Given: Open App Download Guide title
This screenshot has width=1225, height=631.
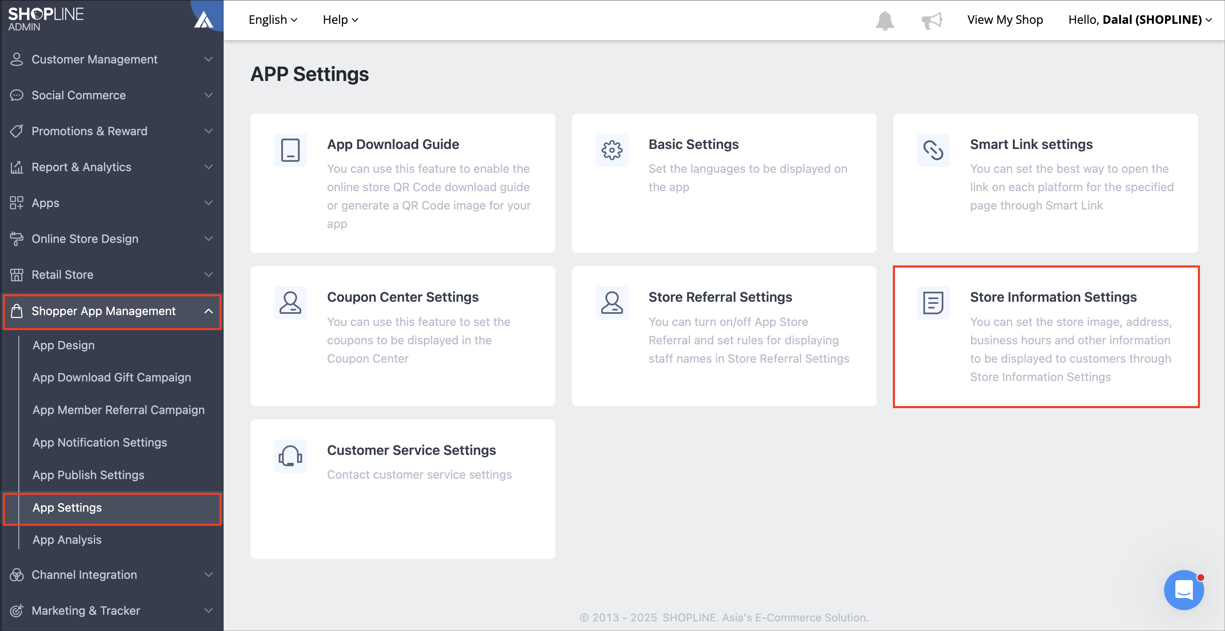Looking at the screenshot, I should 393,144.
